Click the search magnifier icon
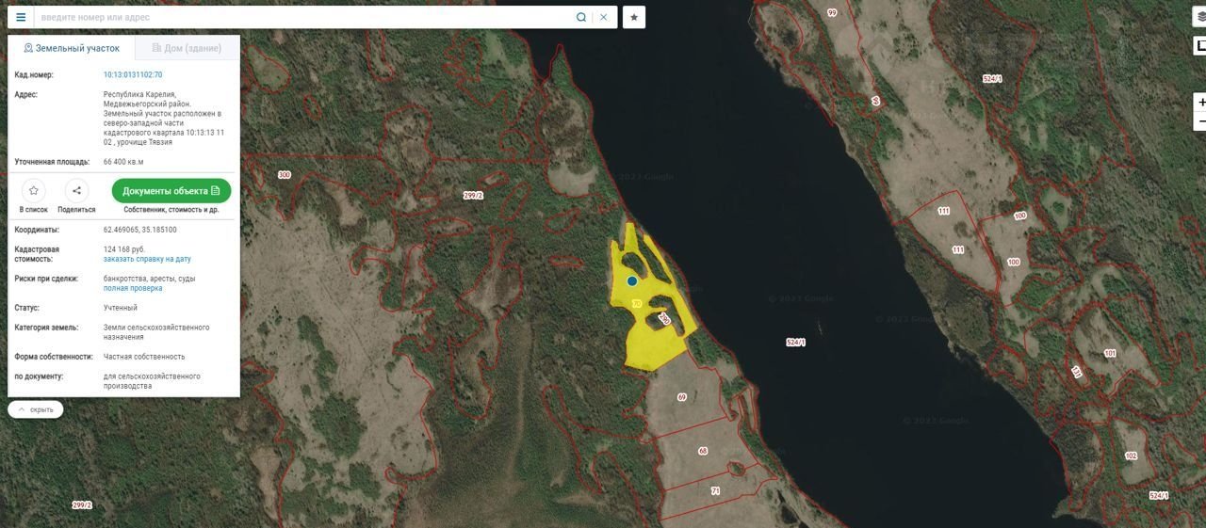This screenshot has height=528, width=1206. pos(581,17)
